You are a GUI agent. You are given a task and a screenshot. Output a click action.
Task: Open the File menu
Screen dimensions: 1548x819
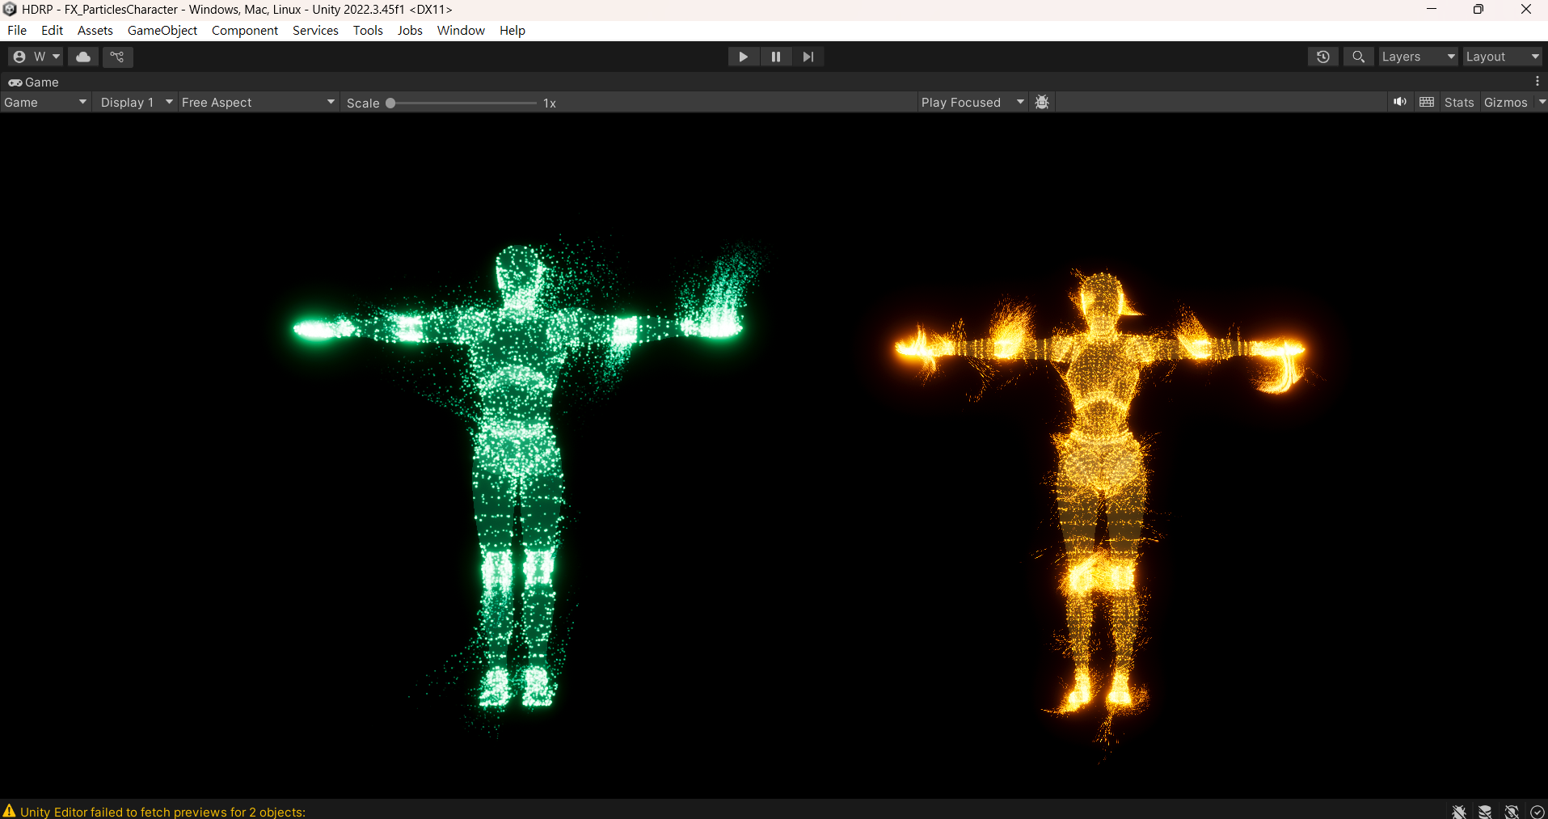point(17,30)
